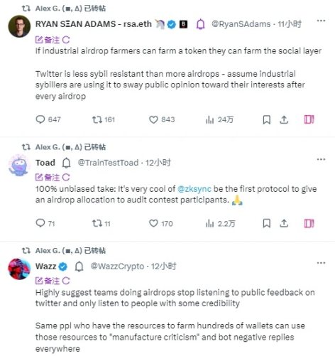This screenshot has width=335, height=356.
Task: Like Toad's tweet with 170 likes
Action: coord(161,223)
